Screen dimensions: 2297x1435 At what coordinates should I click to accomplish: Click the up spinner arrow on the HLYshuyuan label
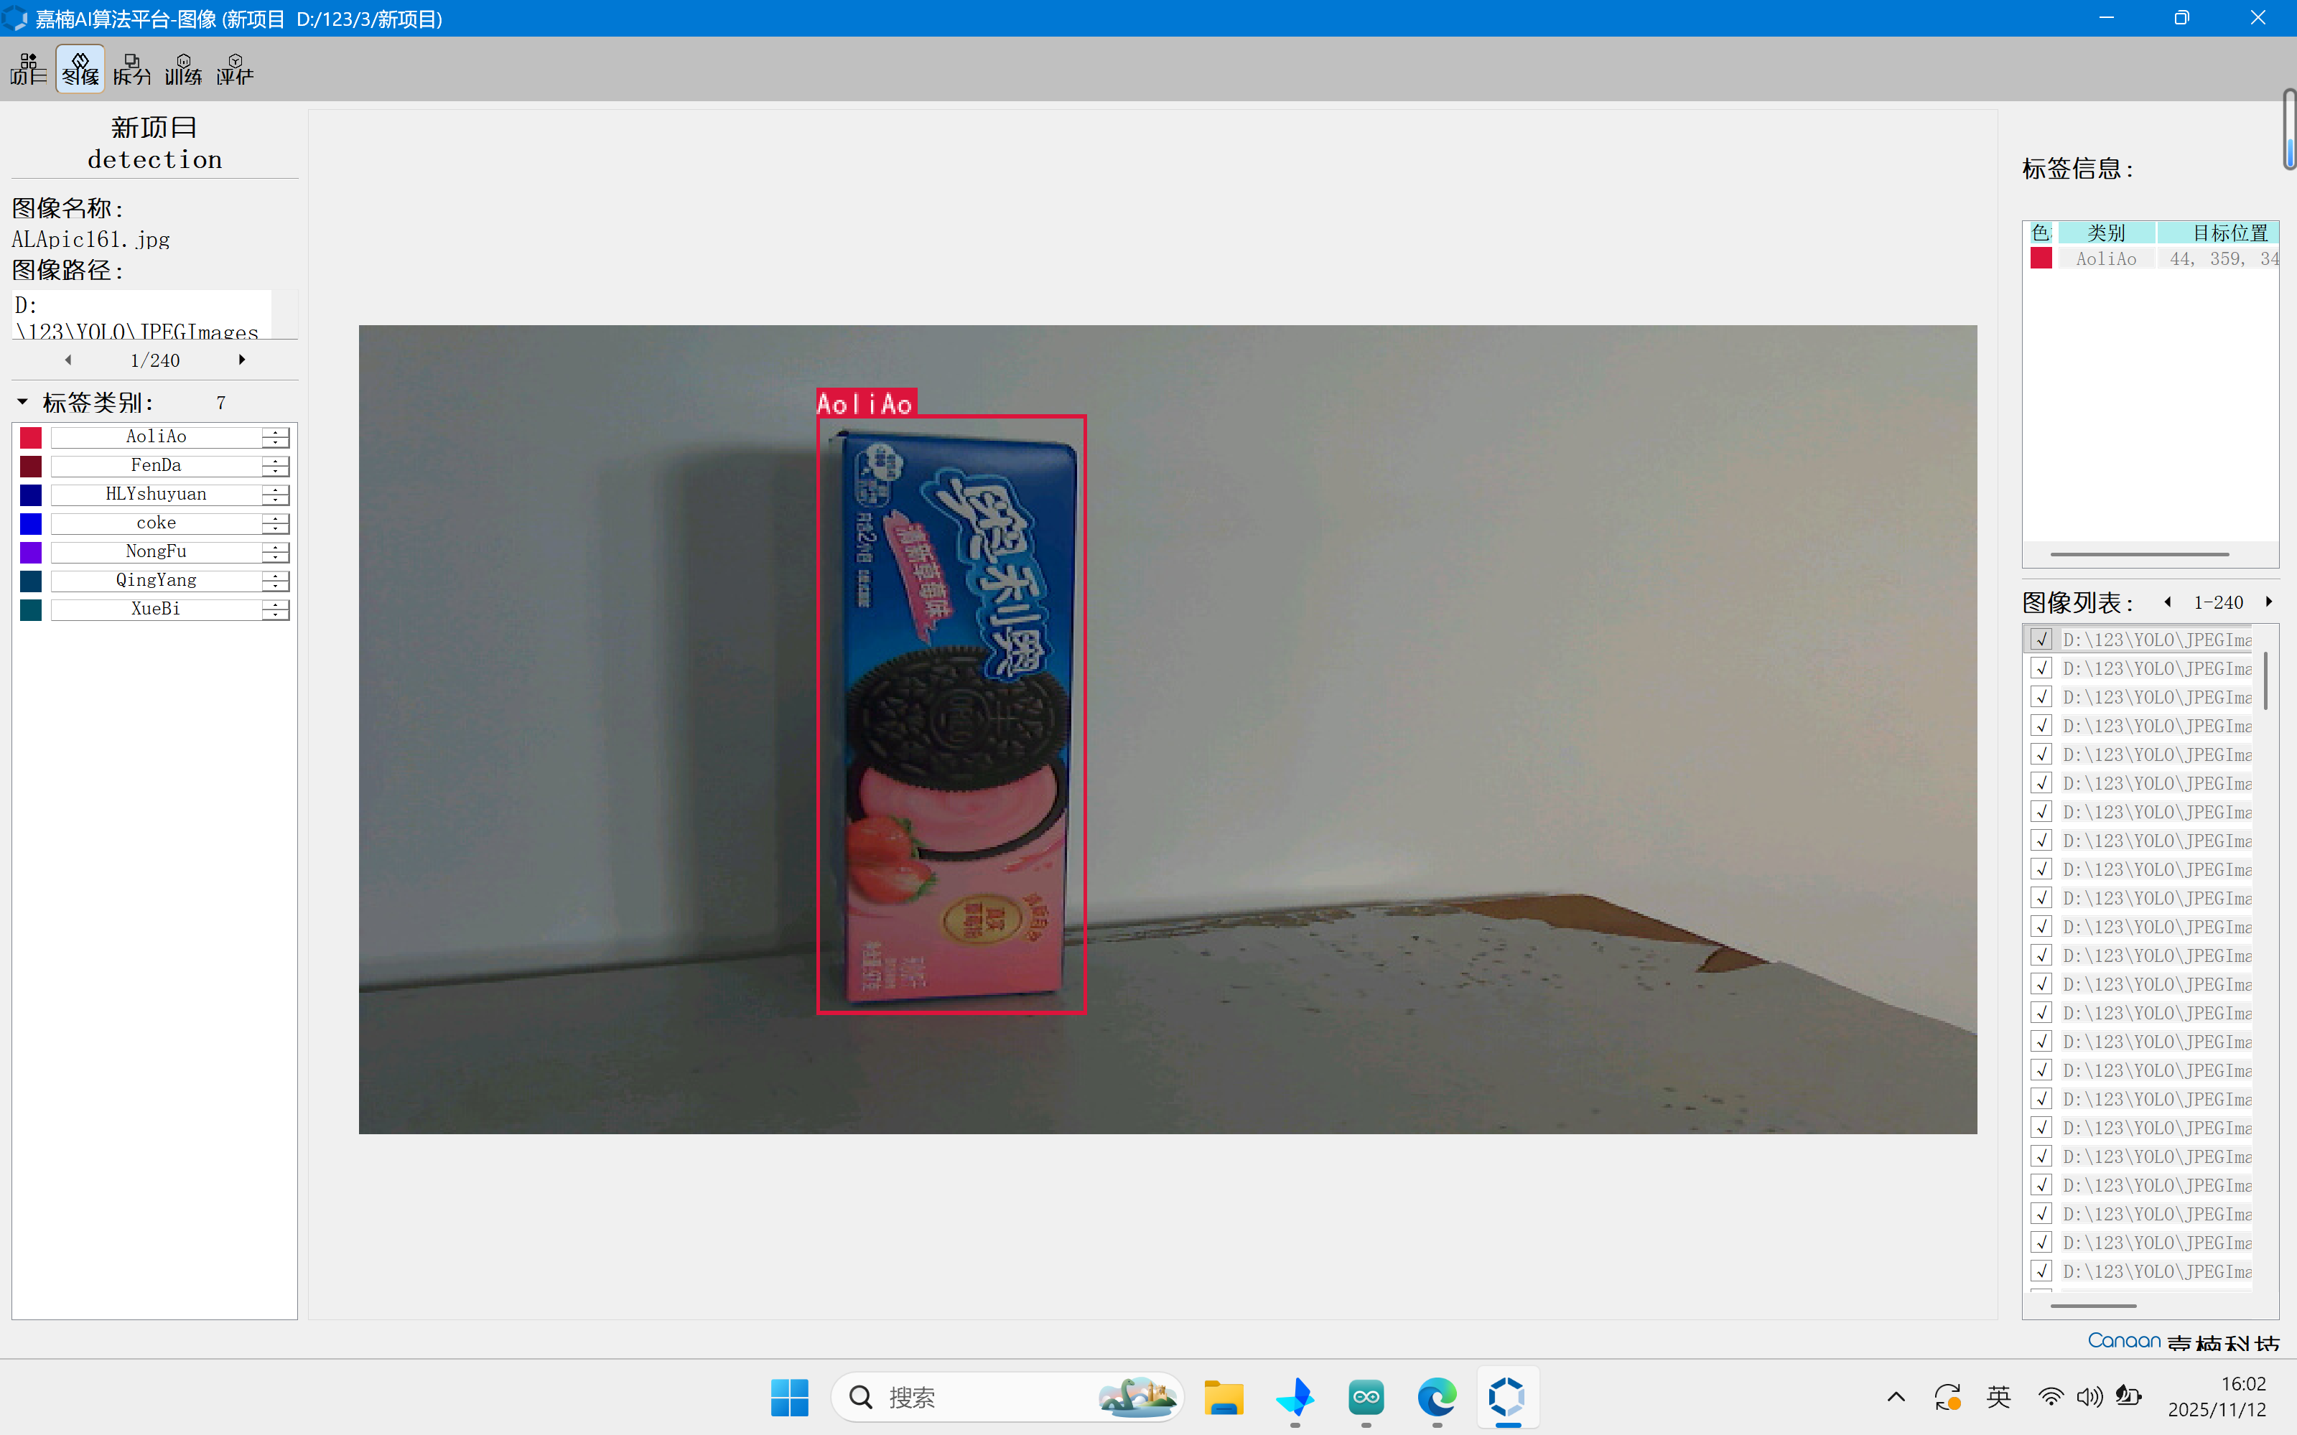pos(275,490)
